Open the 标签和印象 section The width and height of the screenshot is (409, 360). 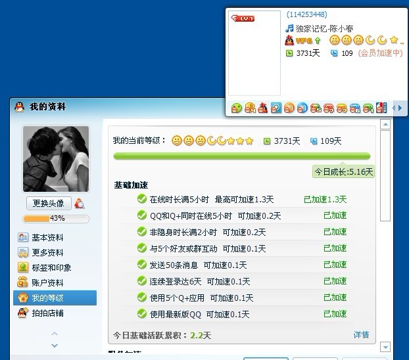(x=55, y=267)
